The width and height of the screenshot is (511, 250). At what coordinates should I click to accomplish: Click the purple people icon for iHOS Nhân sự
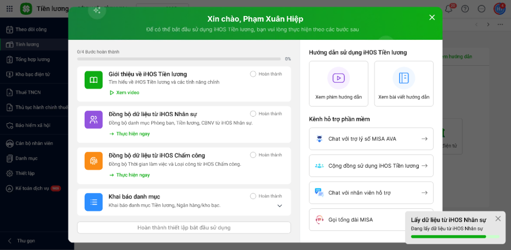coord(94,120)
